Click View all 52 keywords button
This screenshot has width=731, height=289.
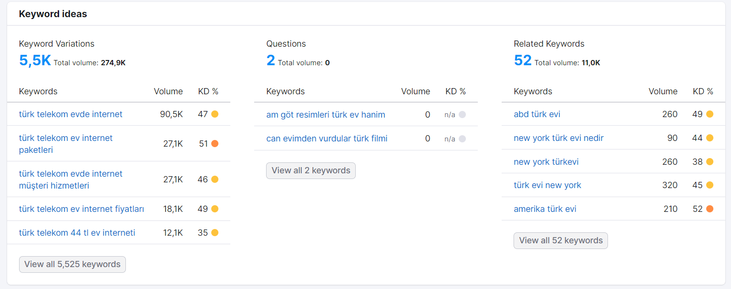[561, 240]
